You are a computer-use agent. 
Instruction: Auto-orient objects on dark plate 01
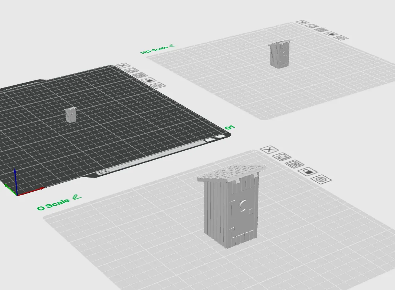coord(132,71)
